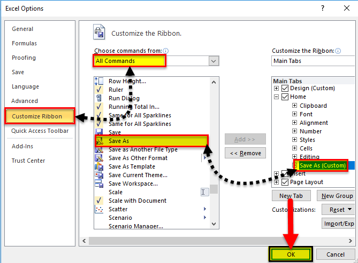
Task: Click info icon beside Customize the Ribbon label
Action: click(338, 51)
